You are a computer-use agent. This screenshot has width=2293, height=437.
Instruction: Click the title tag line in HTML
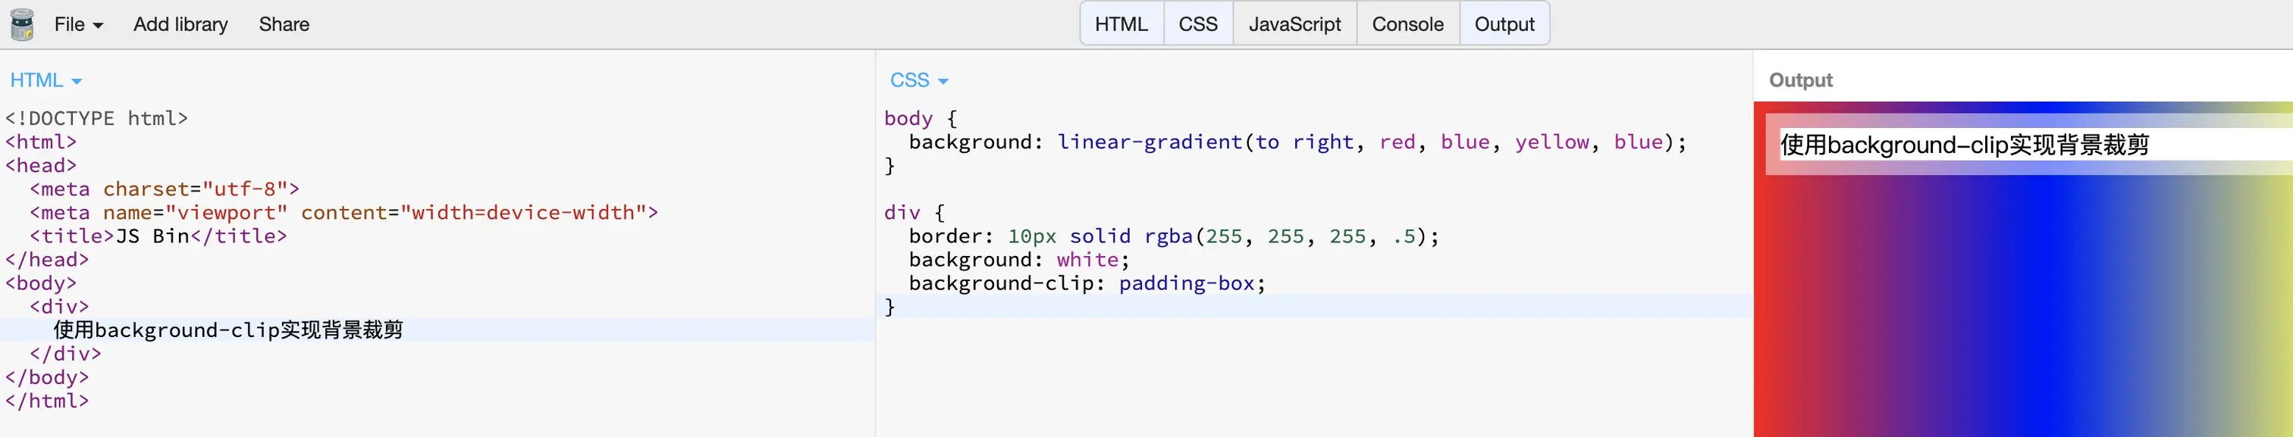158,236
